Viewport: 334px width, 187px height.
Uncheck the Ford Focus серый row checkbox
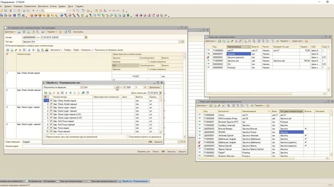51,121
